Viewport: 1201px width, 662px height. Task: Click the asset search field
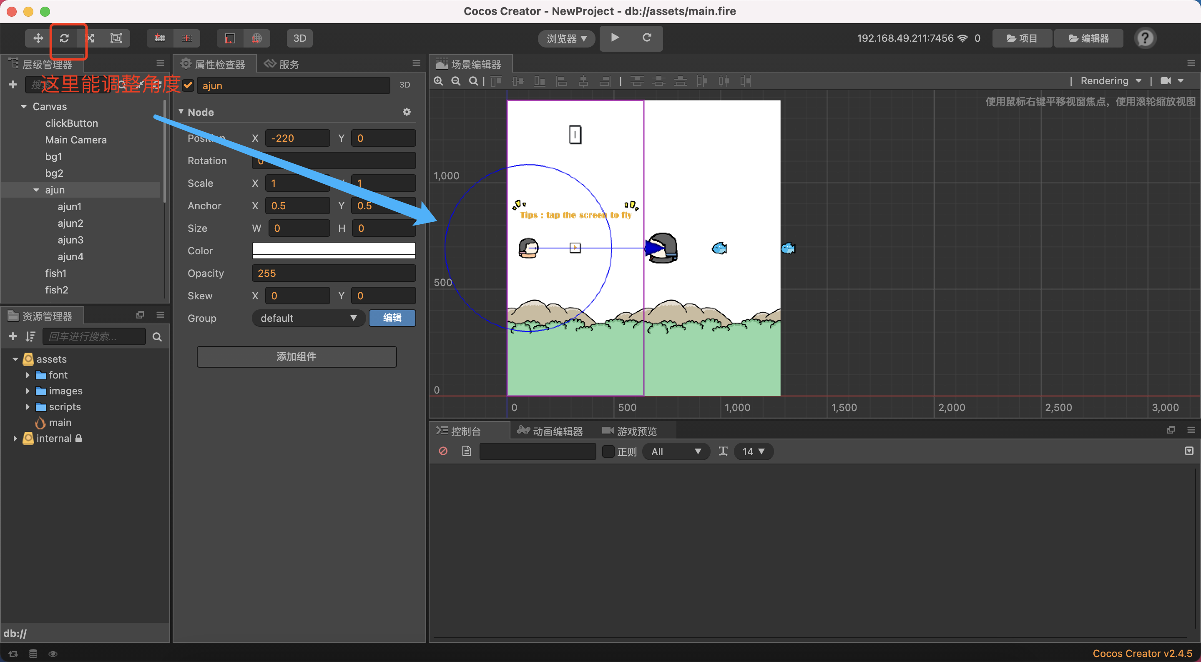94,336
